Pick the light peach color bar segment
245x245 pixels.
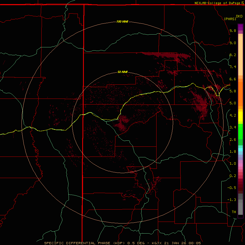tap(240, 56)
